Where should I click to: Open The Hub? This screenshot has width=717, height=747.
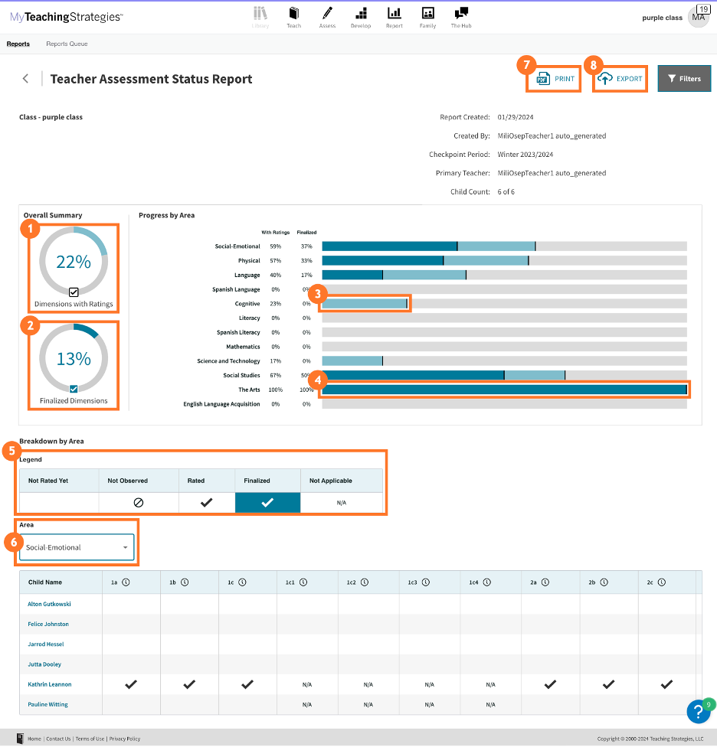pyautogui.click(x=460, y=15)
